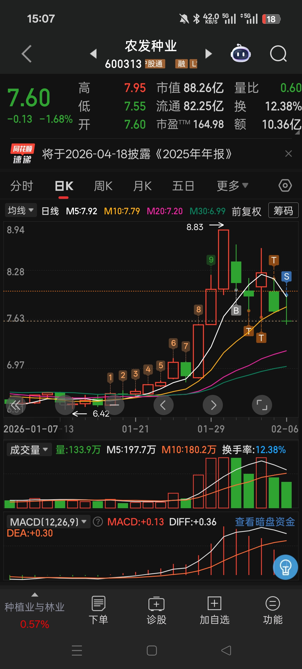Tap the 市值 88.26亿 figure
Viewport: 302px width, 669px height.
(x=190, y=88)
